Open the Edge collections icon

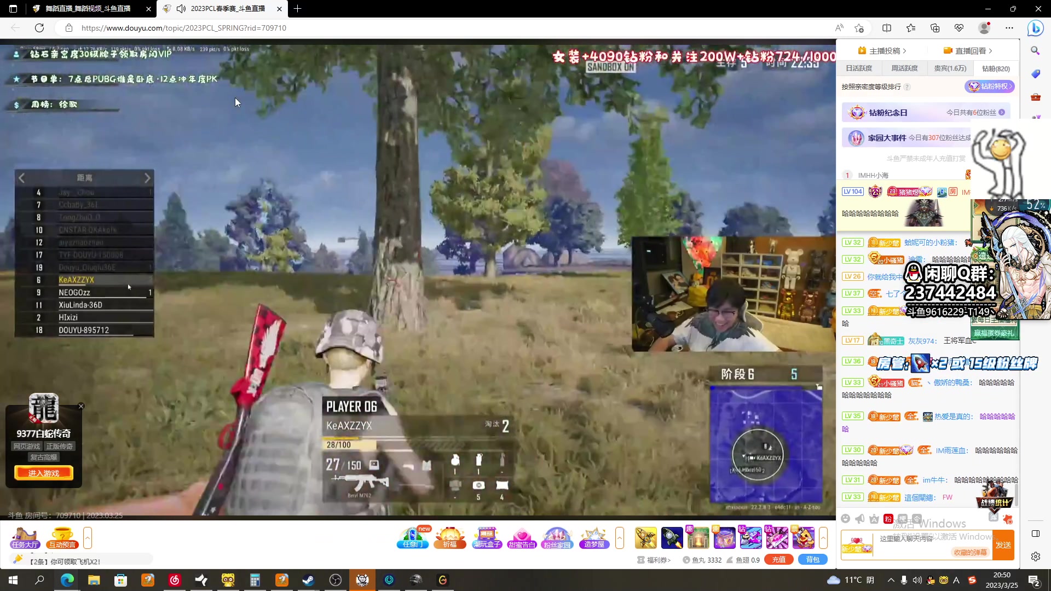[934, 28]
